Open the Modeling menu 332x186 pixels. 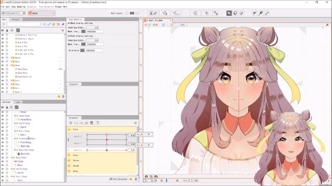(21, 7)
